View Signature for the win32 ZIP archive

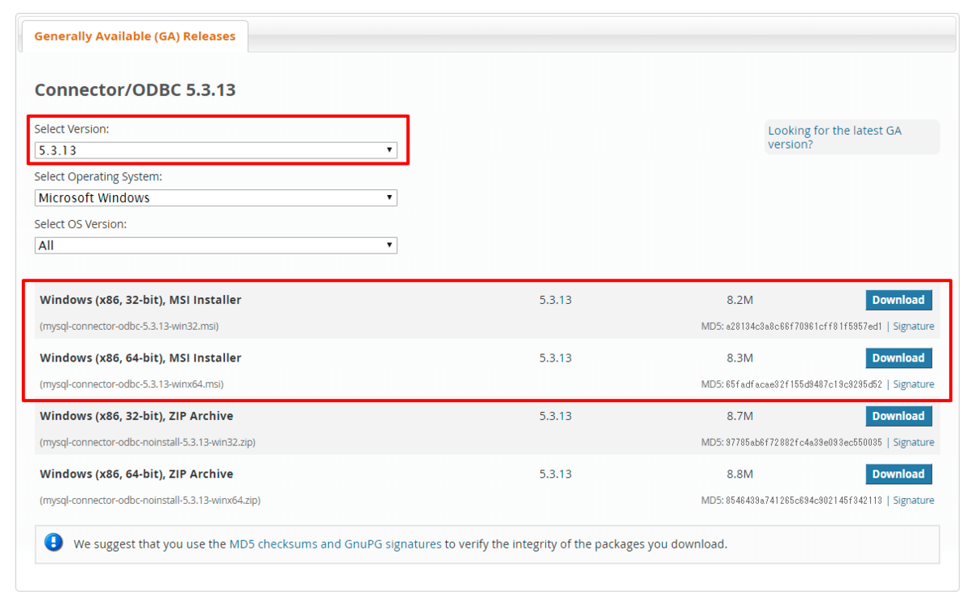913,443
